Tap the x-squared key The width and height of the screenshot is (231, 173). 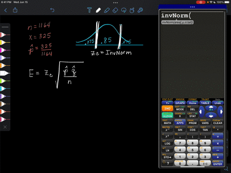pos(167,136)
